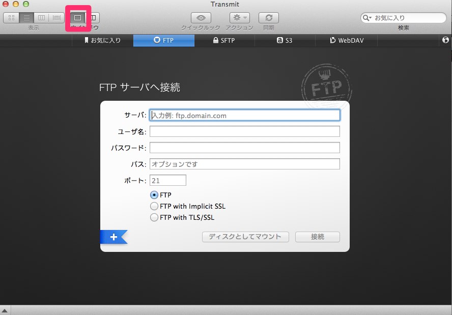Select FTP with TLS/SSL option

[154, 217]
